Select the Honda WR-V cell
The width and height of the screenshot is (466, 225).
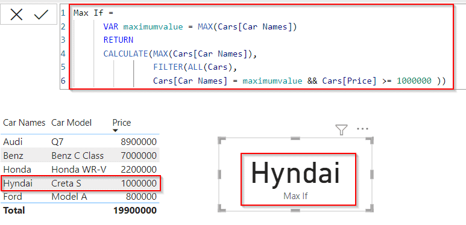79,169
